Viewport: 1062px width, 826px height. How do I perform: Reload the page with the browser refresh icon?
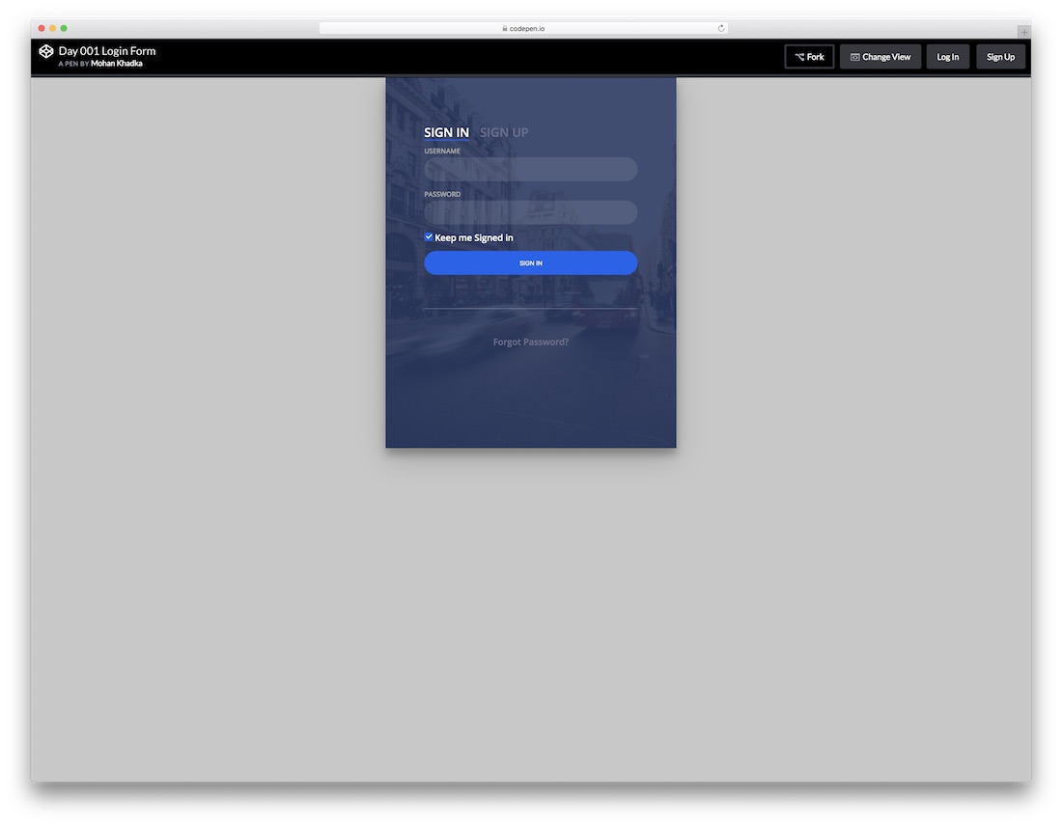click(720, 28)
